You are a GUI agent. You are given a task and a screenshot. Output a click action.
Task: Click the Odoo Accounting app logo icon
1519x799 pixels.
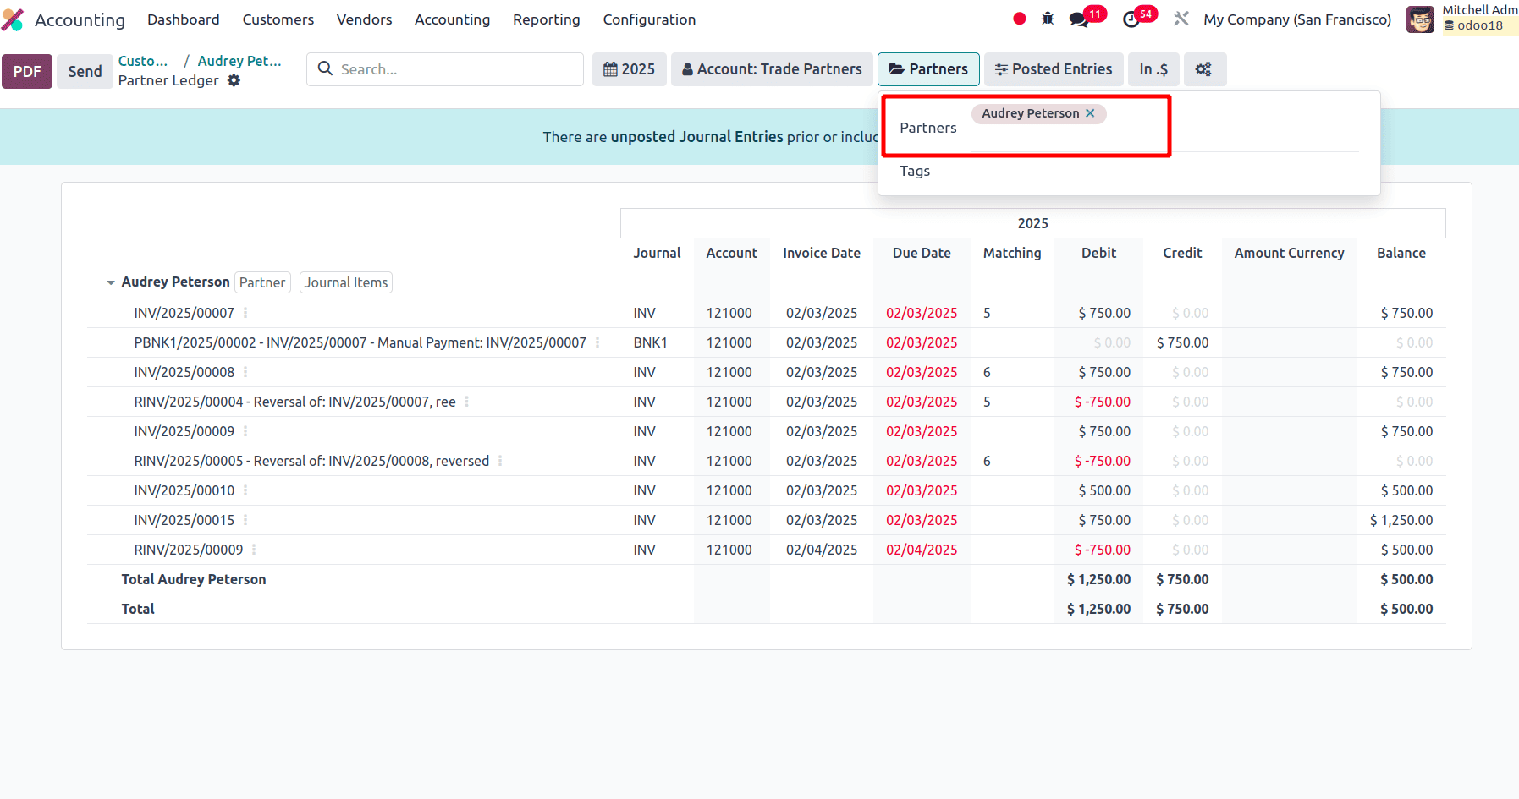pos(13,19)
